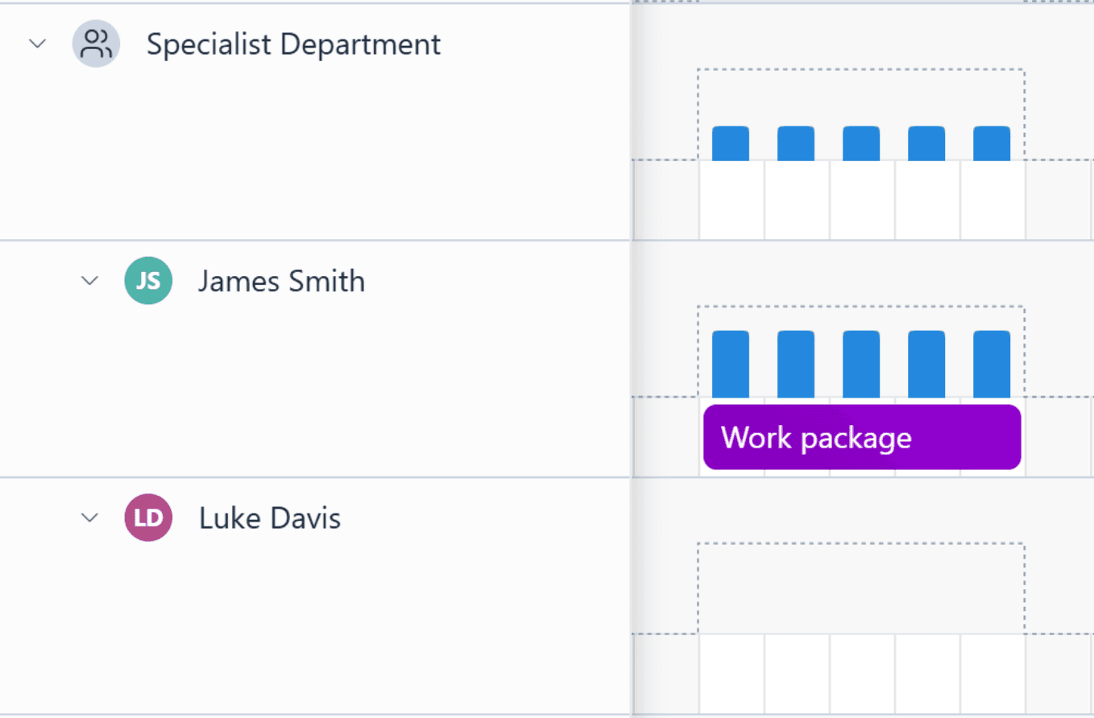1094x718 pixels.
Task: Click the Specialist Department group icon
Action: [x=96, y=43]
